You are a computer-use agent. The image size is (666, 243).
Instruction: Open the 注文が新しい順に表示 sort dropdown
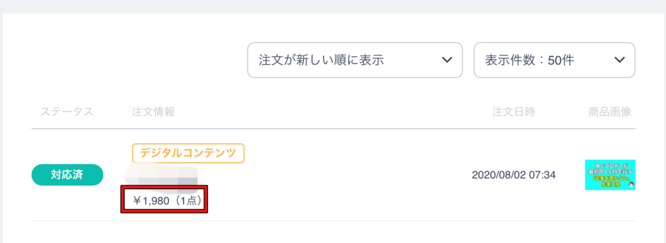tap(354, 60)
